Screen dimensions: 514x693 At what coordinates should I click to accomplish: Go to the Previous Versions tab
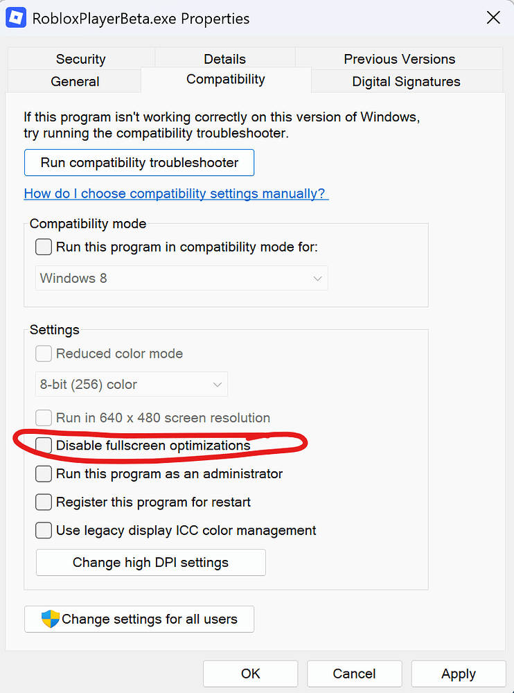tap(400, 59)
